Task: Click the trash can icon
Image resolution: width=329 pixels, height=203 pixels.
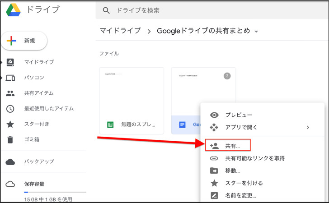Action: tap(10, 139)
